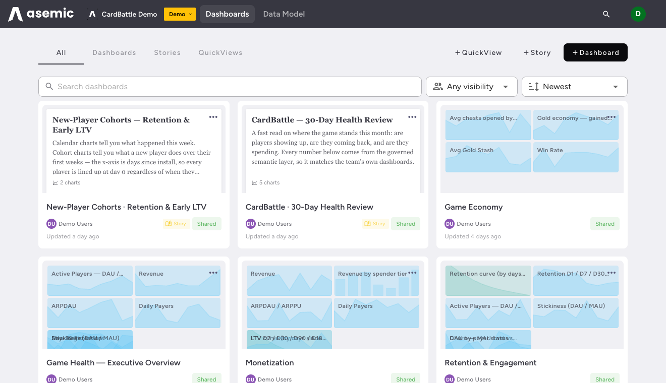Open the green D user avatar menu
The image size is (666, 383).
[x=638, y=14]
